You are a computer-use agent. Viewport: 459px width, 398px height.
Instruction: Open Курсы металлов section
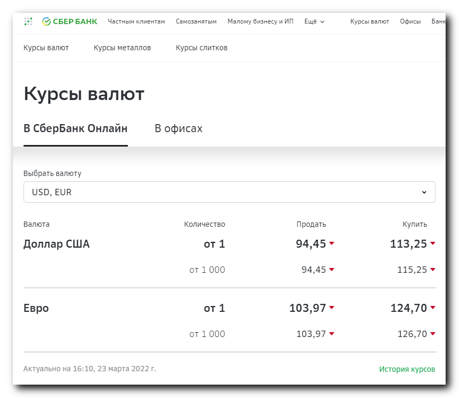122,48
